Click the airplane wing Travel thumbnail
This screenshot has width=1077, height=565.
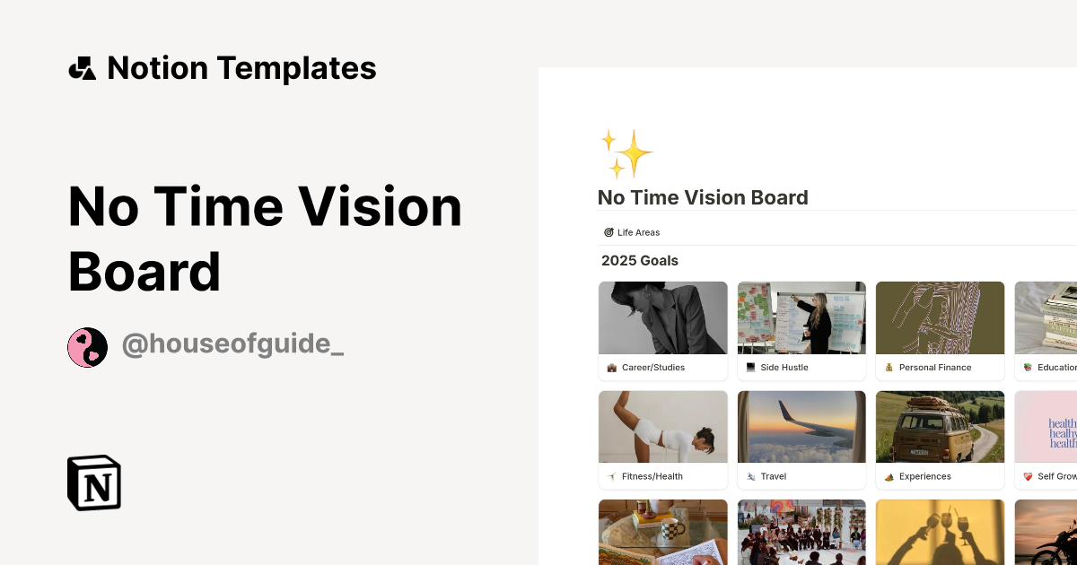coord(801,426)
